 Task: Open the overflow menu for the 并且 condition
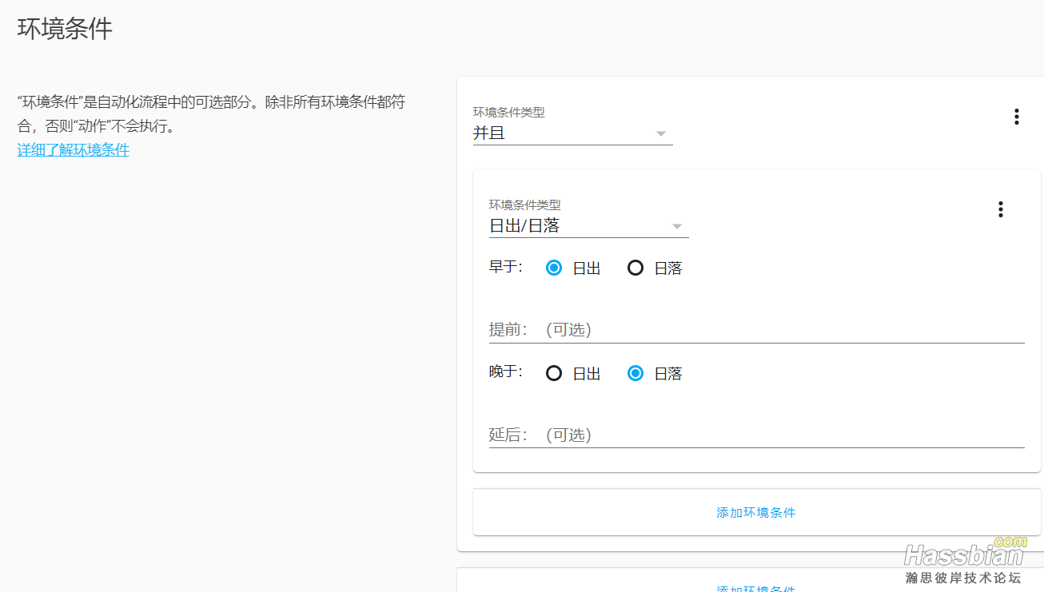coord(1016,117)
